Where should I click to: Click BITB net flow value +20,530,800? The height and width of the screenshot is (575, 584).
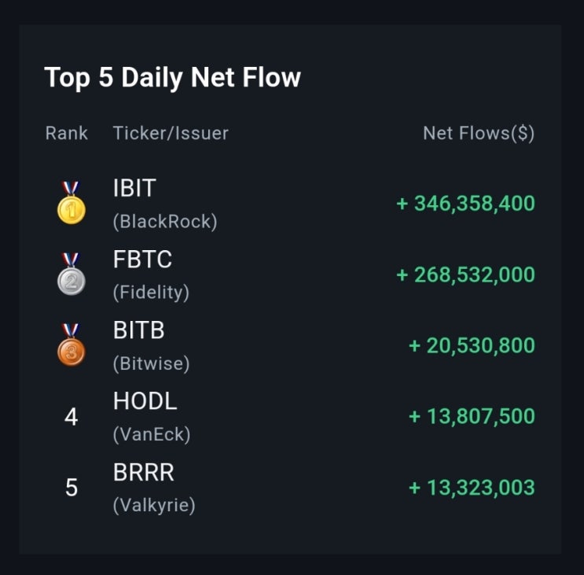point(472,345)
